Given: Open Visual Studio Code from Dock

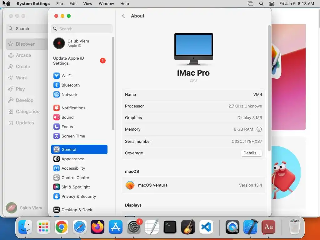Looking at the screenshot, I should click(206, 227).
